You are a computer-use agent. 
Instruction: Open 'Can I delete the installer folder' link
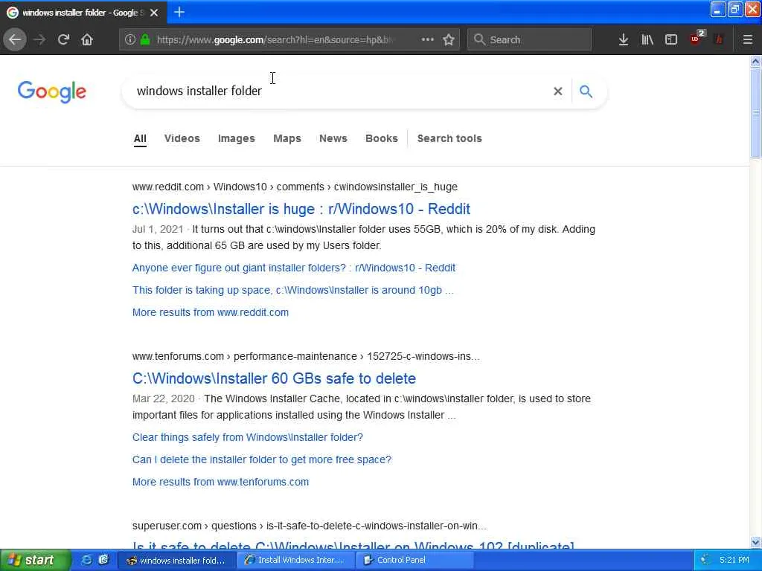click(x=262, y=459)
